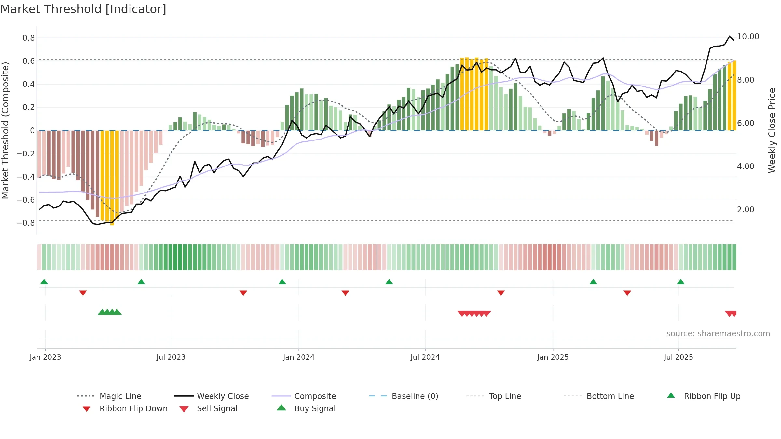Click the −0.8 left-axis tick label
The height and width of the screenshot is (439, 781).
(26, 223)
